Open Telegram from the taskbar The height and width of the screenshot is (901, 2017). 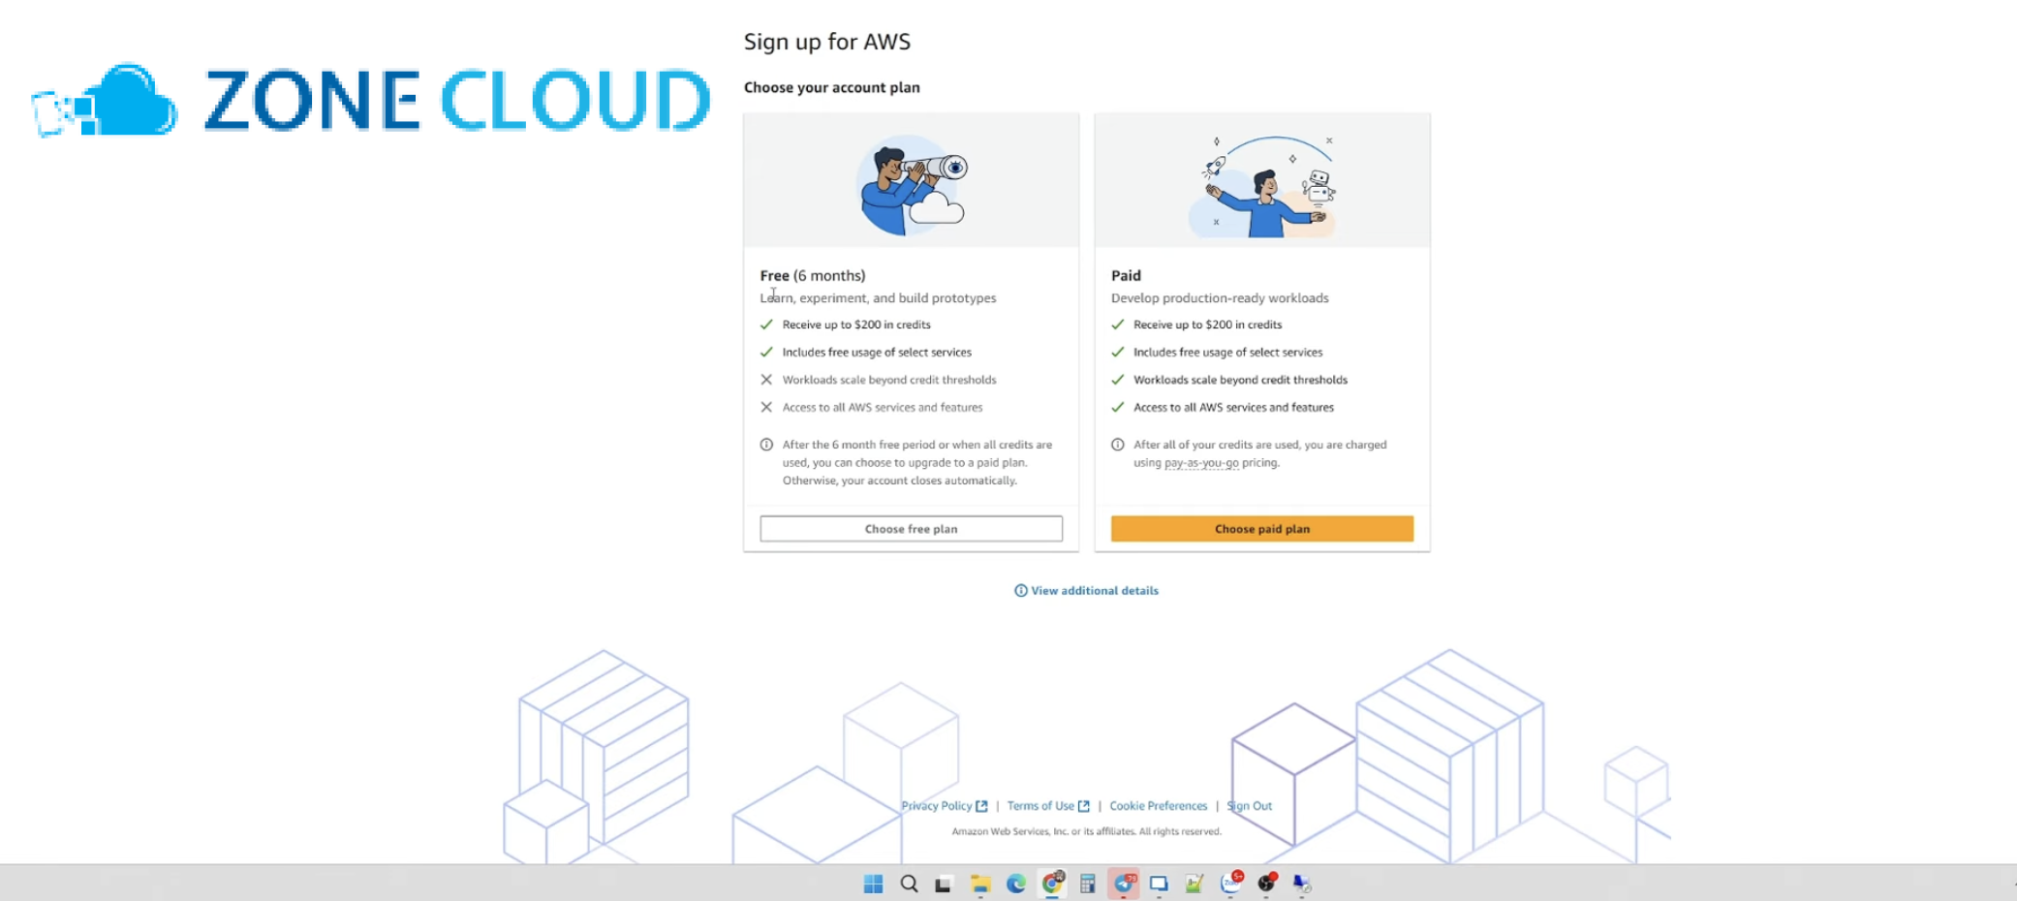click(1124, 883)
